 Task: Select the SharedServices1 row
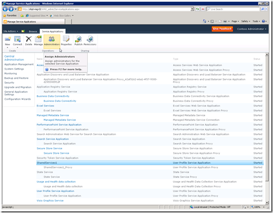point(150,163)
